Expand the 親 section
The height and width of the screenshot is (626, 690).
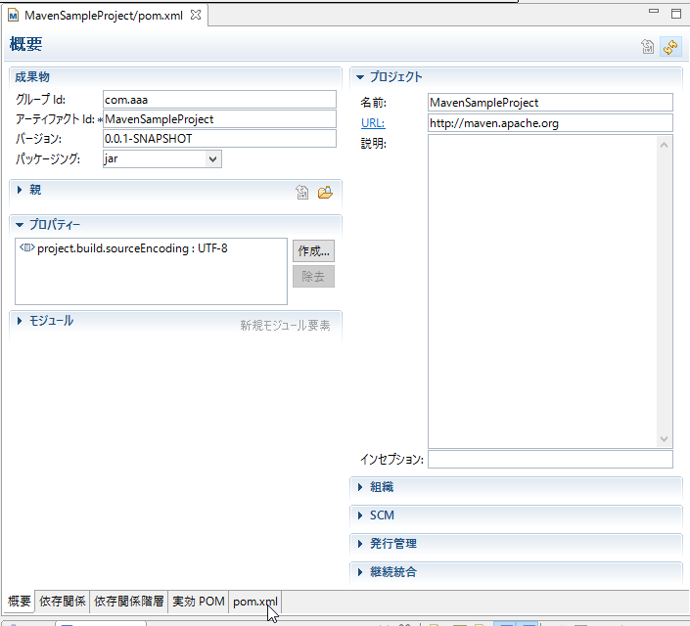tap(20, 190)
